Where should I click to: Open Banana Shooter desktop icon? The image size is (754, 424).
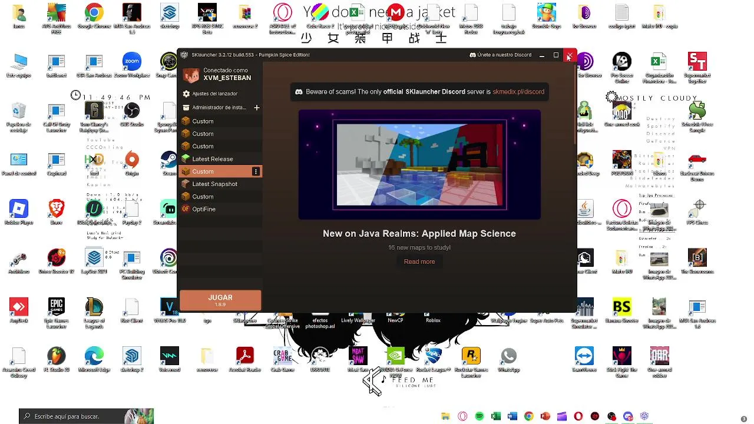point(622,311)
